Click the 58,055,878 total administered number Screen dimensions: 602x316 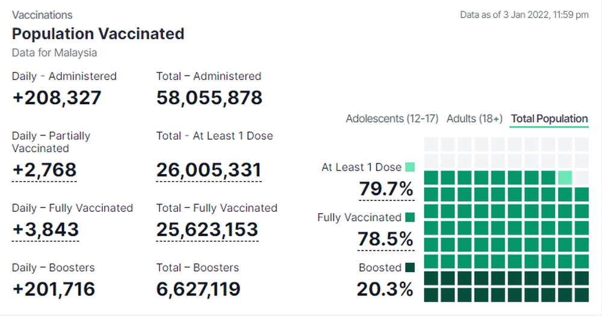(209, 98)
